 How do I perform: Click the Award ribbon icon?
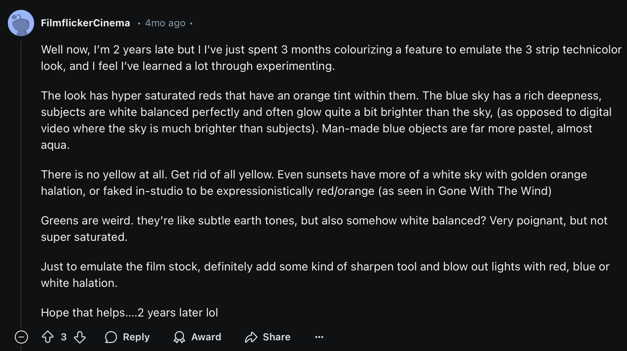(179, 337)
